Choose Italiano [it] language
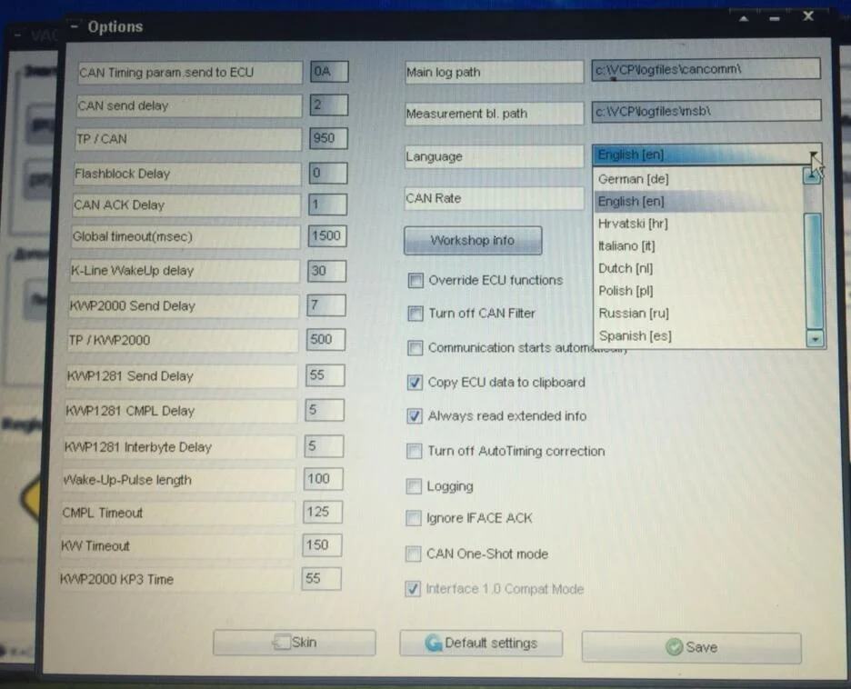 tap(626, 245)
